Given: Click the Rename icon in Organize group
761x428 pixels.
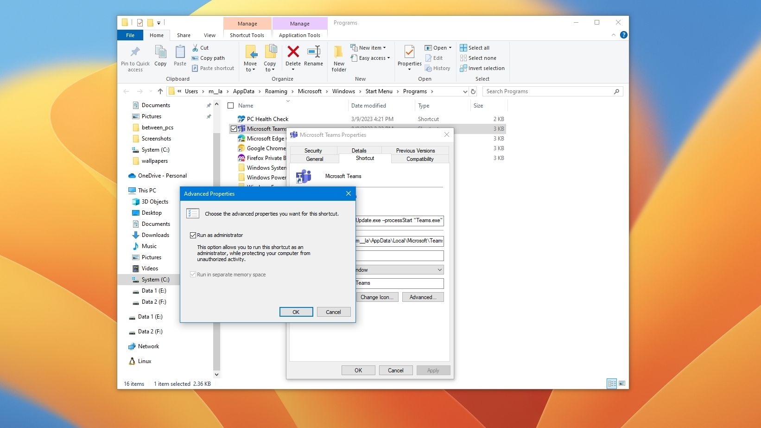Looking at the screenshot, I should (314, 52).
